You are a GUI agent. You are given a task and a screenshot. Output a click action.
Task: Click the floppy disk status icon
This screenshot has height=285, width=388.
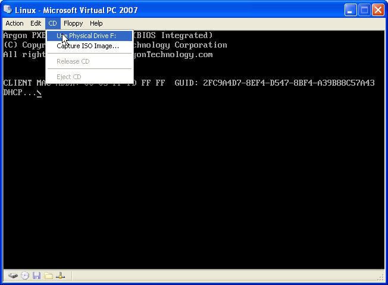pos(37,275)
